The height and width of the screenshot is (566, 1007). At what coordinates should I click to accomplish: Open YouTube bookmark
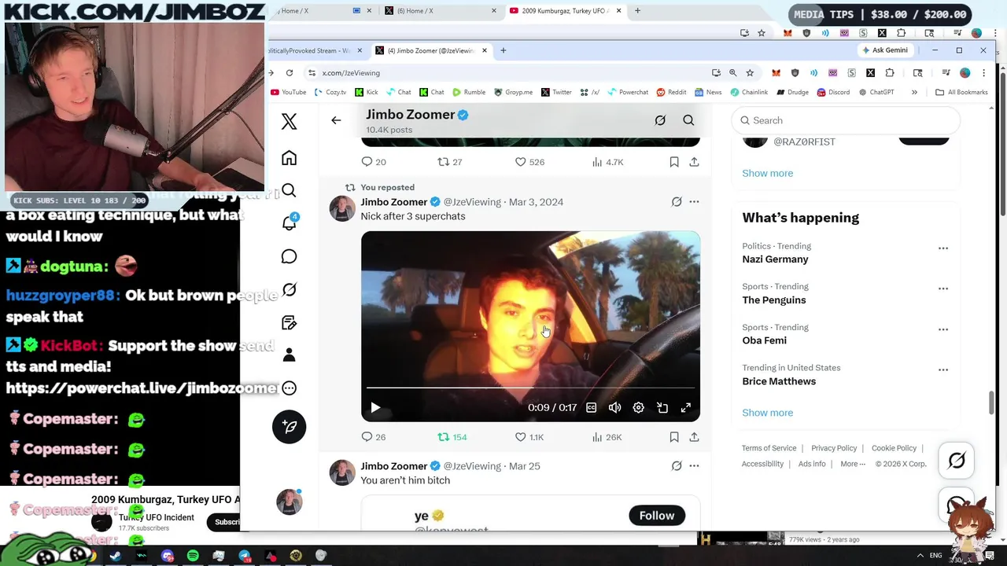(289, 92)
